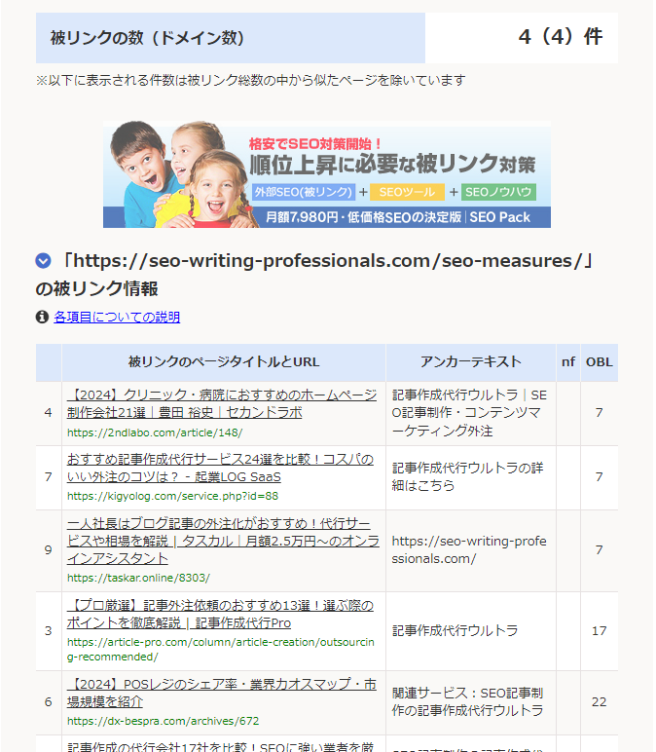Open the POSレジのシェア率・業界カオスマップ link
Image resolution: width=656 pixels, height=752 pixels.
tap(222, 693)
